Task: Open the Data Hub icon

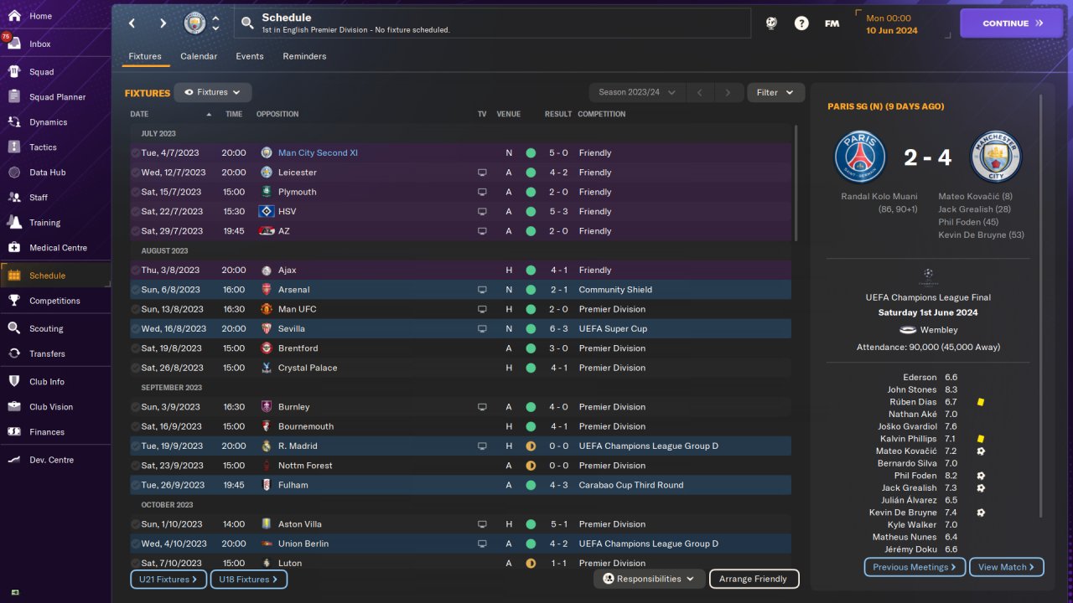Action: pos(14,173)
